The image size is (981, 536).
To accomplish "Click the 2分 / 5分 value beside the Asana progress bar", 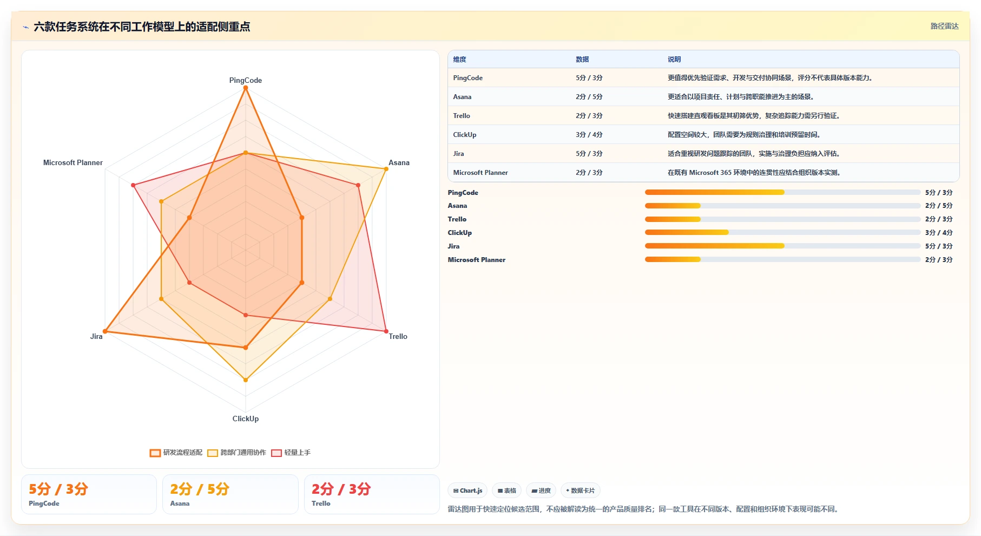I will (939, 206).
